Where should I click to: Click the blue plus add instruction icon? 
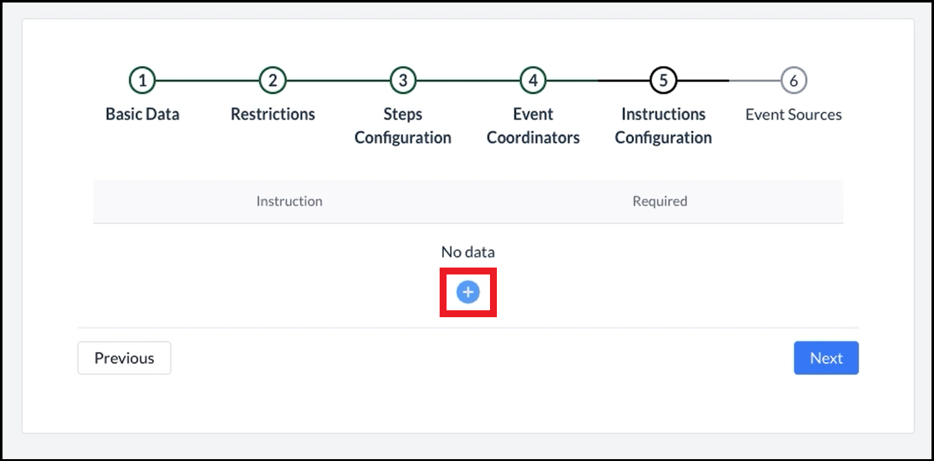pyautogui.click(x=468, y=292)
